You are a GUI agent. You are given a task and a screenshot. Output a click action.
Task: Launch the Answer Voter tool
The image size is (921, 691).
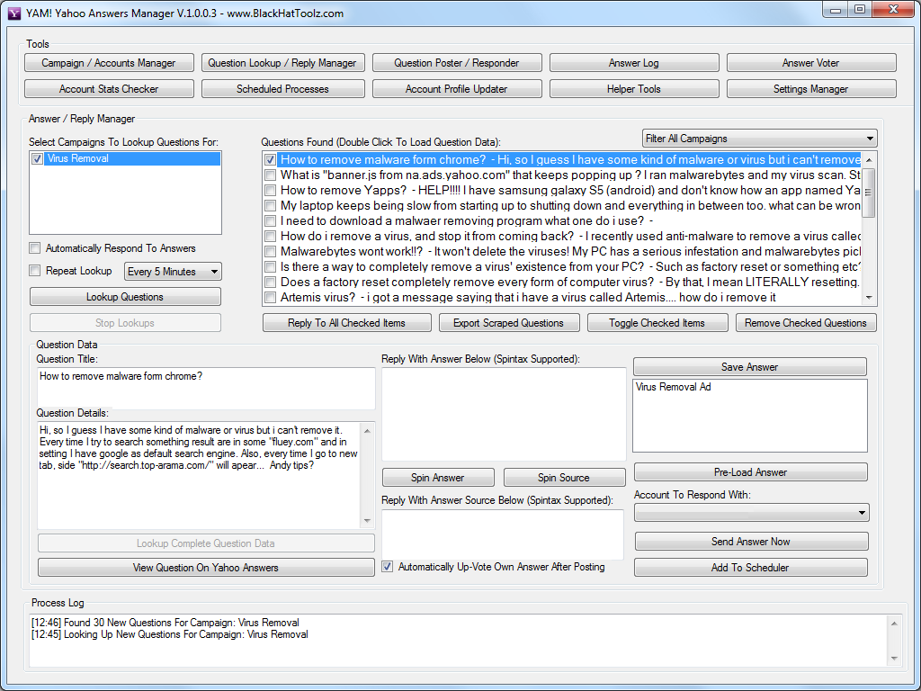(x=811, y=63)
